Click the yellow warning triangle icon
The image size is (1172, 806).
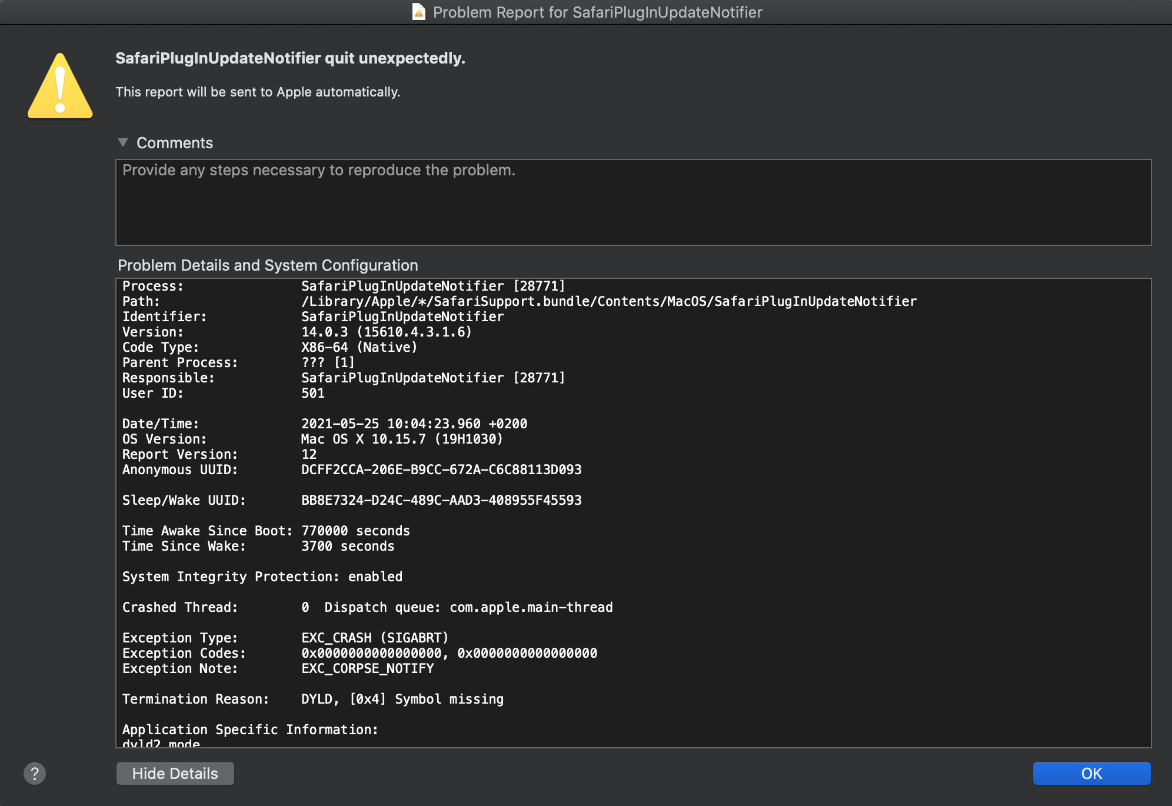(60, 87)
